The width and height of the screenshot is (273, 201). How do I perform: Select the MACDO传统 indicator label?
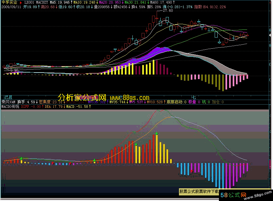[x=10, y=107]
